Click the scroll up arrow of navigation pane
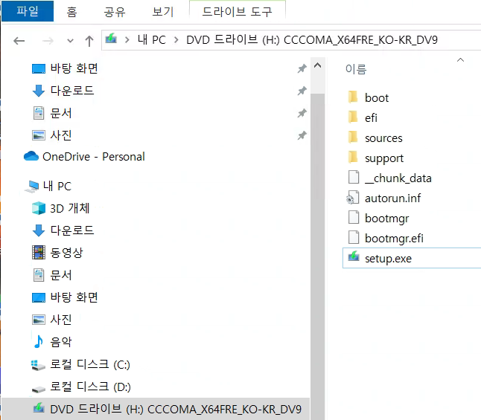 point(318,65)
